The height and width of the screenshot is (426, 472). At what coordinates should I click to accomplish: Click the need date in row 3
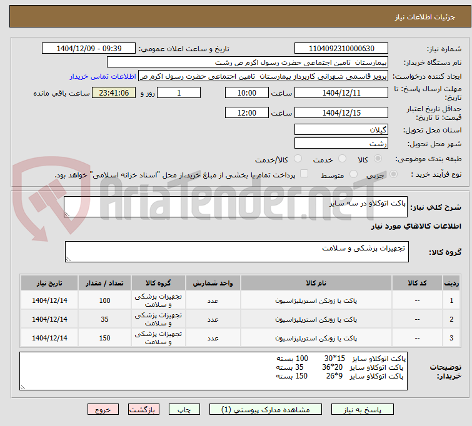(49, 338)
